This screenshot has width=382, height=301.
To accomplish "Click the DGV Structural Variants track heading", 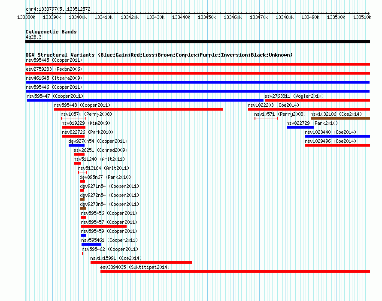I will coord(159,55).
